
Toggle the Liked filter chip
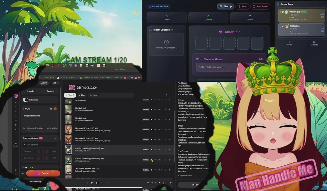82,95
